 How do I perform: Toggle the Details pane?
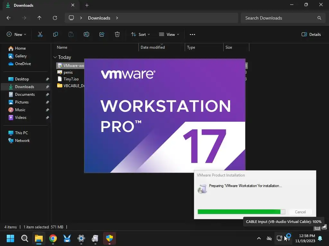311,35
